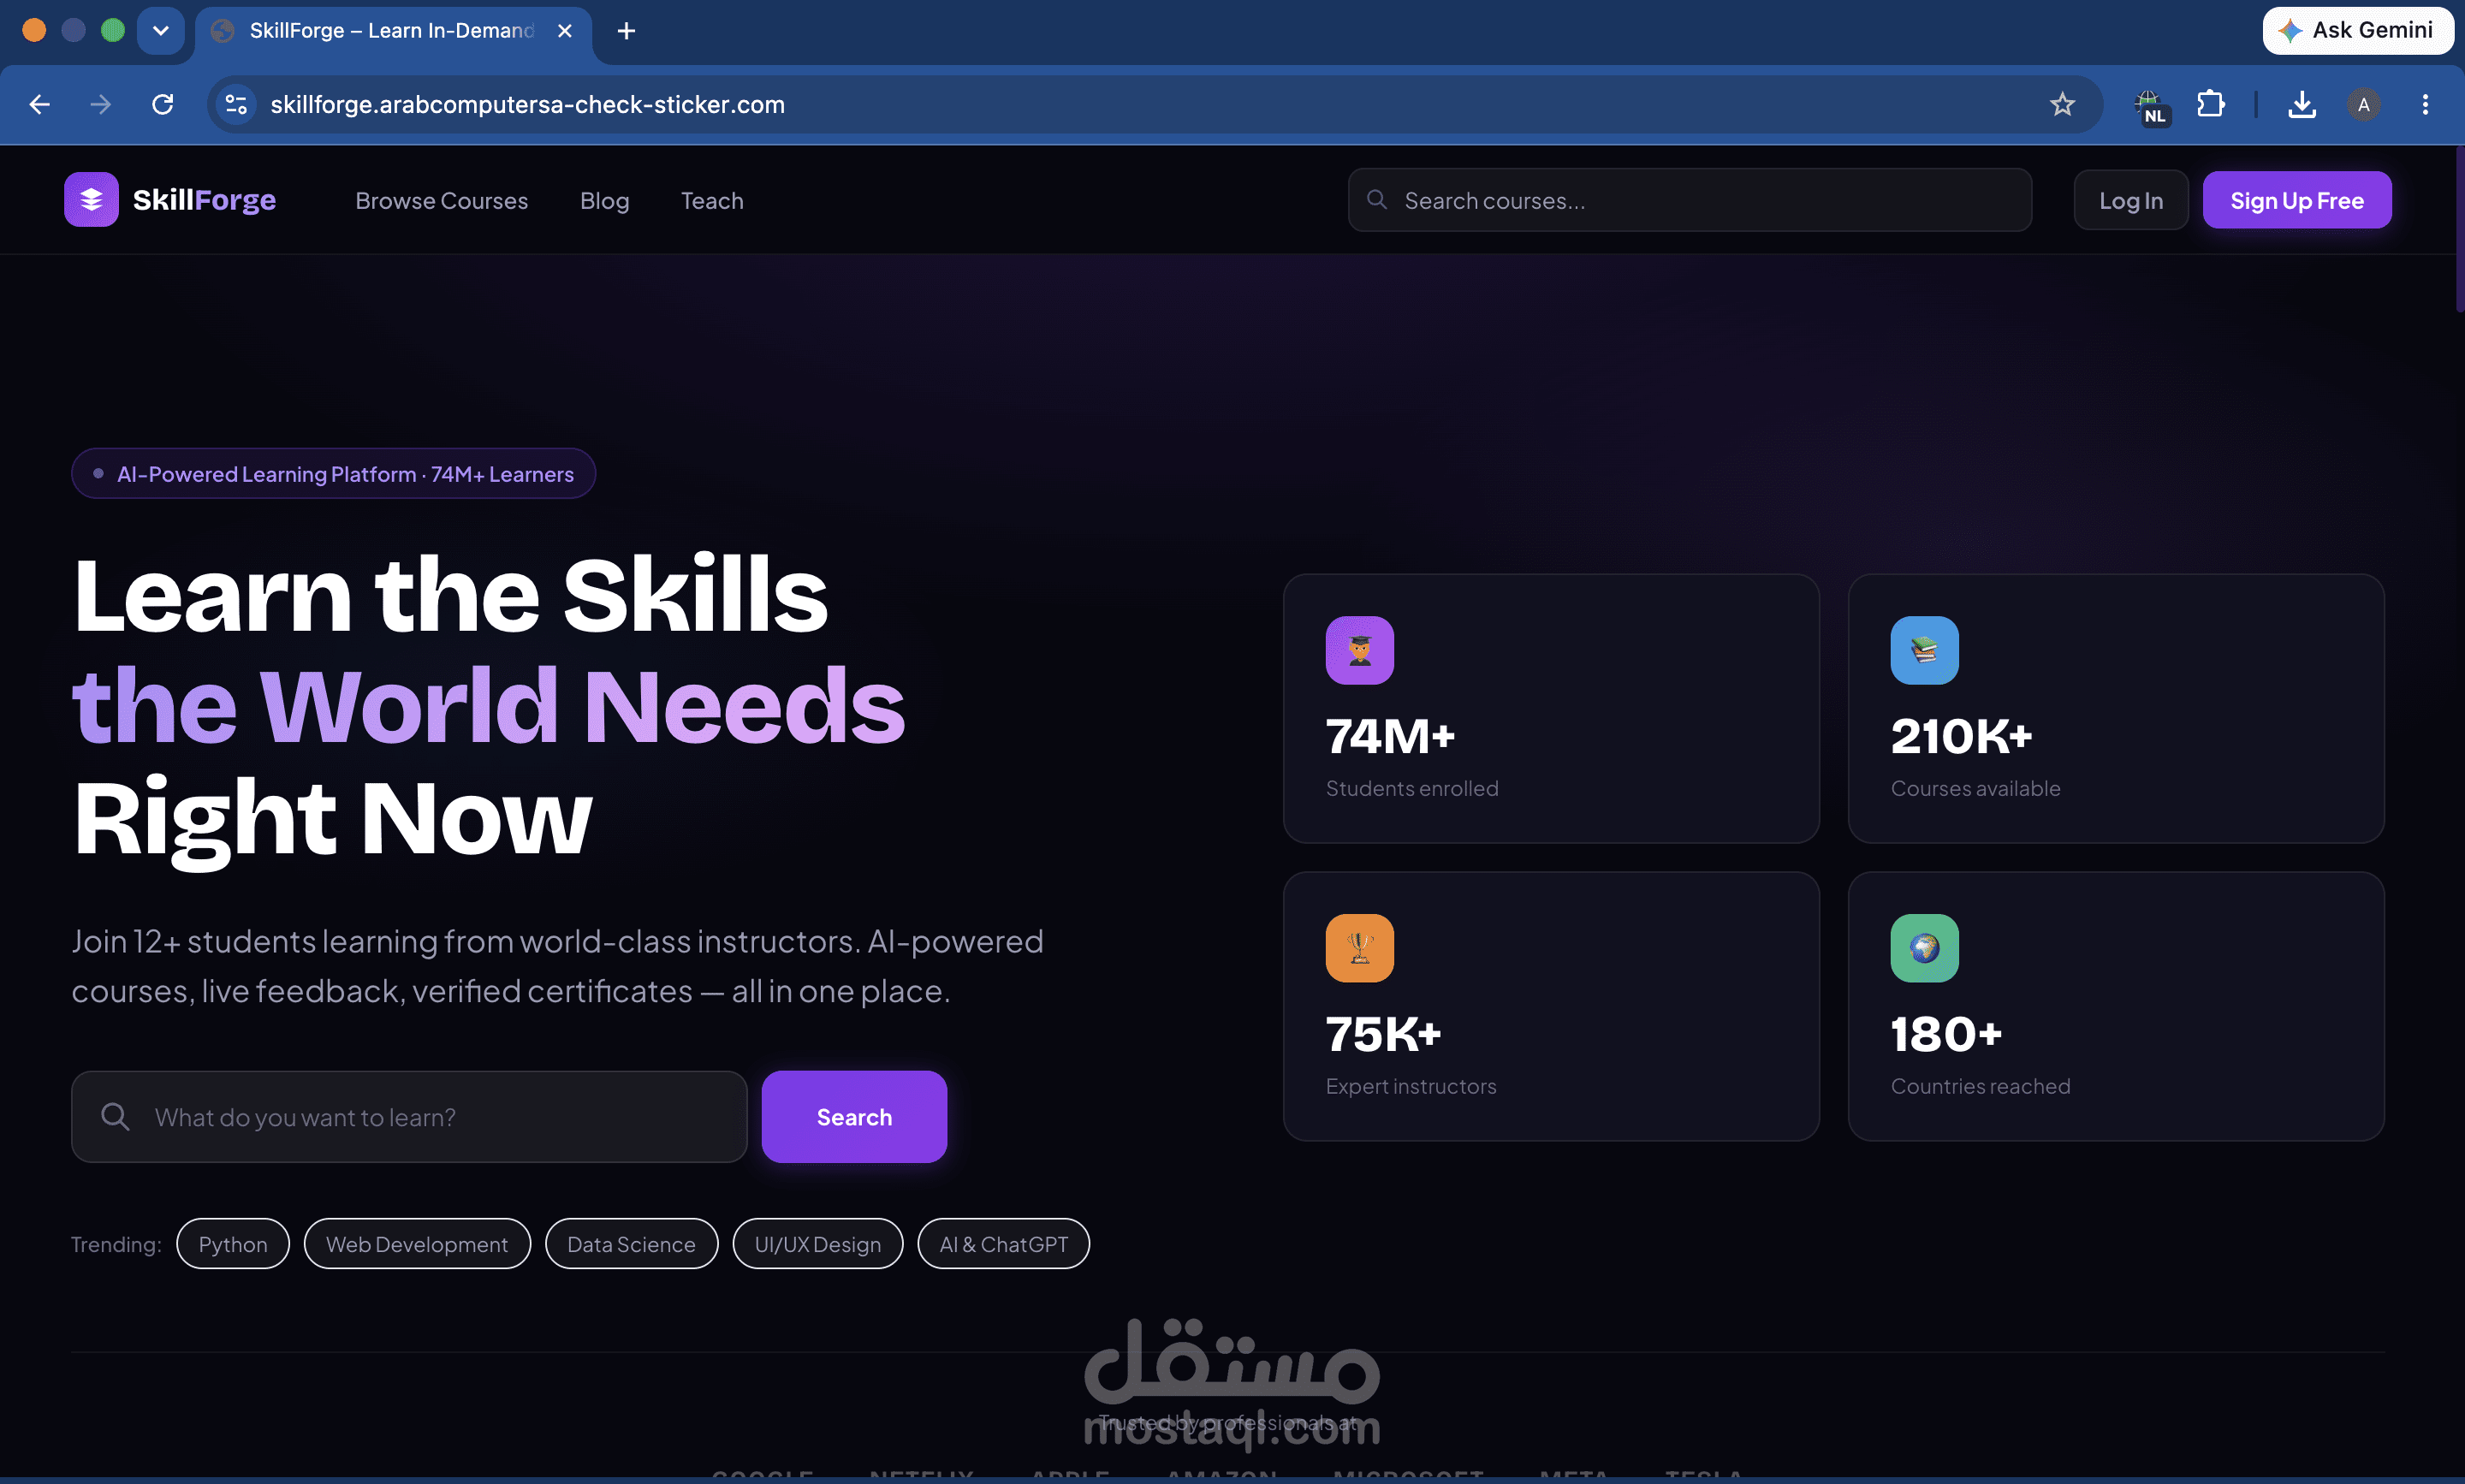Click the purple Search button
The width and height of the screenshot is (2465, 1484).
854,1116
